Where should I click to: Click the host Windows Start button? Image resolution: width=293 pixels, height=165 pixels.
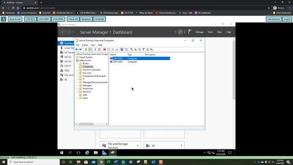[x=4, y=162]
